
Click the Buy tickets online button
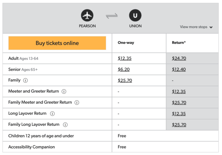pos(57,43)
